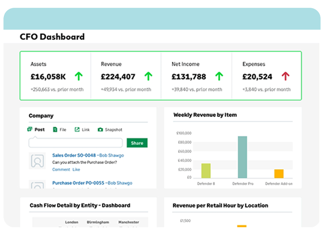
Task: Click the Defender Add-on orange bar
Action: point(279,173)
